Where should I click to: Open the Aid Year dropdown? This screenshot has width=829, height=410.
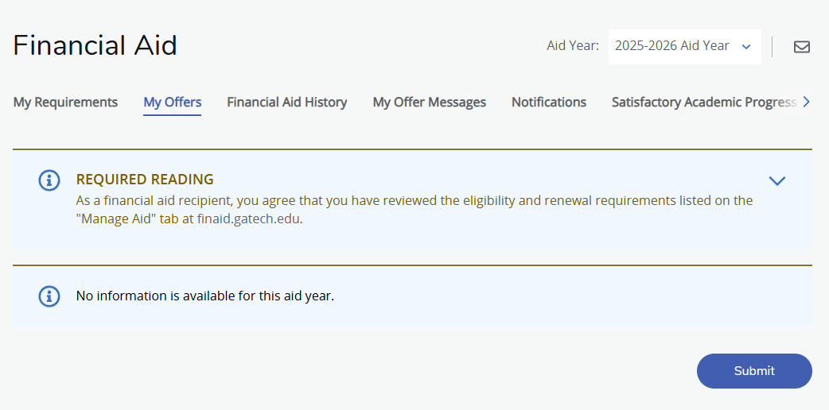[685, 47]
